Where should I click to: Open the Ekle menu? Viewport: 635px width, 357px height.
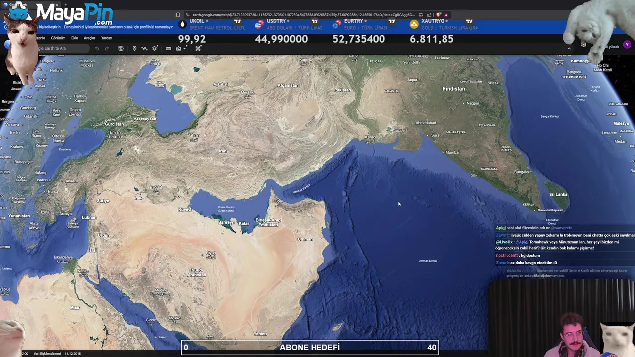tap(74, 38)
